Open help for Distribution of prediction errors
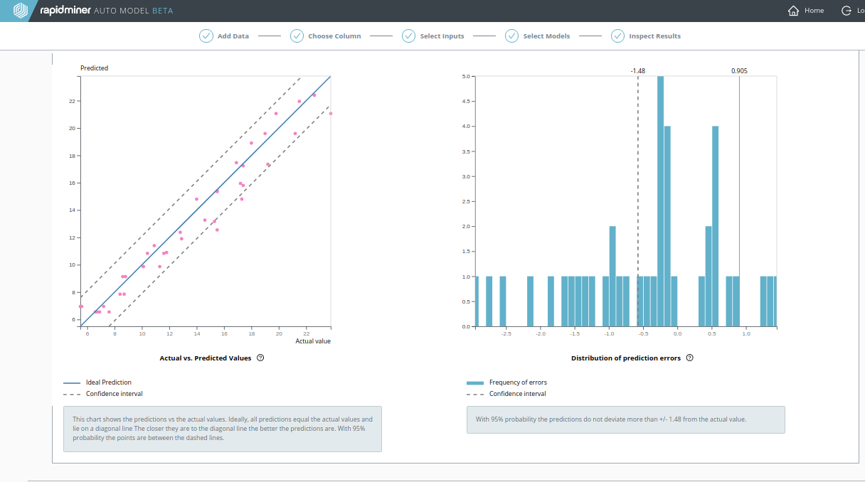 coord(689,358)
